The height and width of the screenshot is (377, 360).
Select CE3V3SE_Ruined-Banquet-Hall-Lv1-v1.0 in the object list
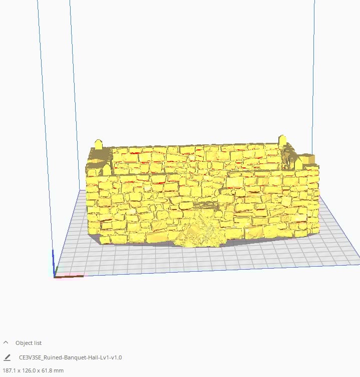[70, 357]
